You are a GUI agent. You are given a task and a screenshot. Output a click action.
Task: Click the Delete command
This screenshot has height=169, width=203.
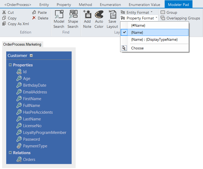40,18
